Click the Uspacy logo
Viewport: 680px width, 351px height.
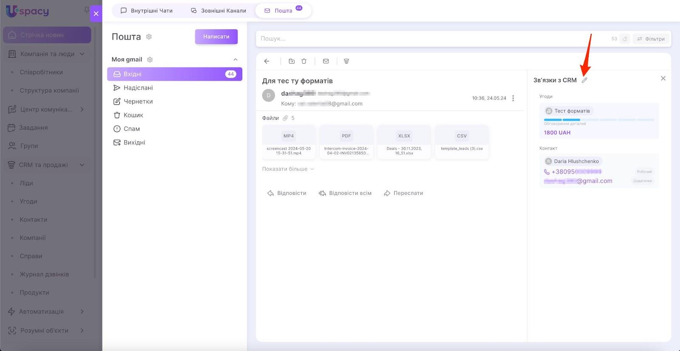[x=28, y=11]
